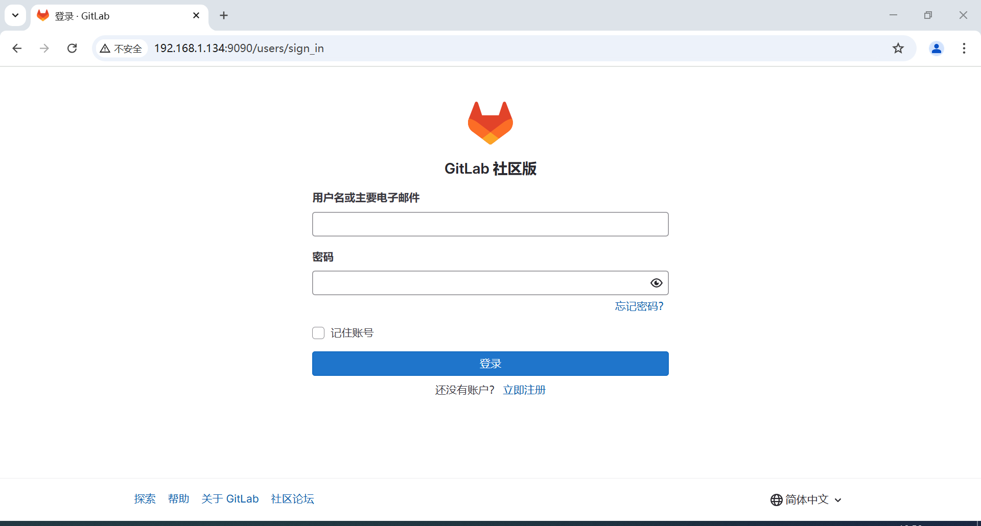Select the 登录 · GitLab tab
Viewport: 981px width, 526px height.
click(x=120, y=16)
